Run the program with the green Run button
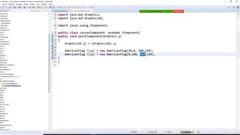 (15, 7)
